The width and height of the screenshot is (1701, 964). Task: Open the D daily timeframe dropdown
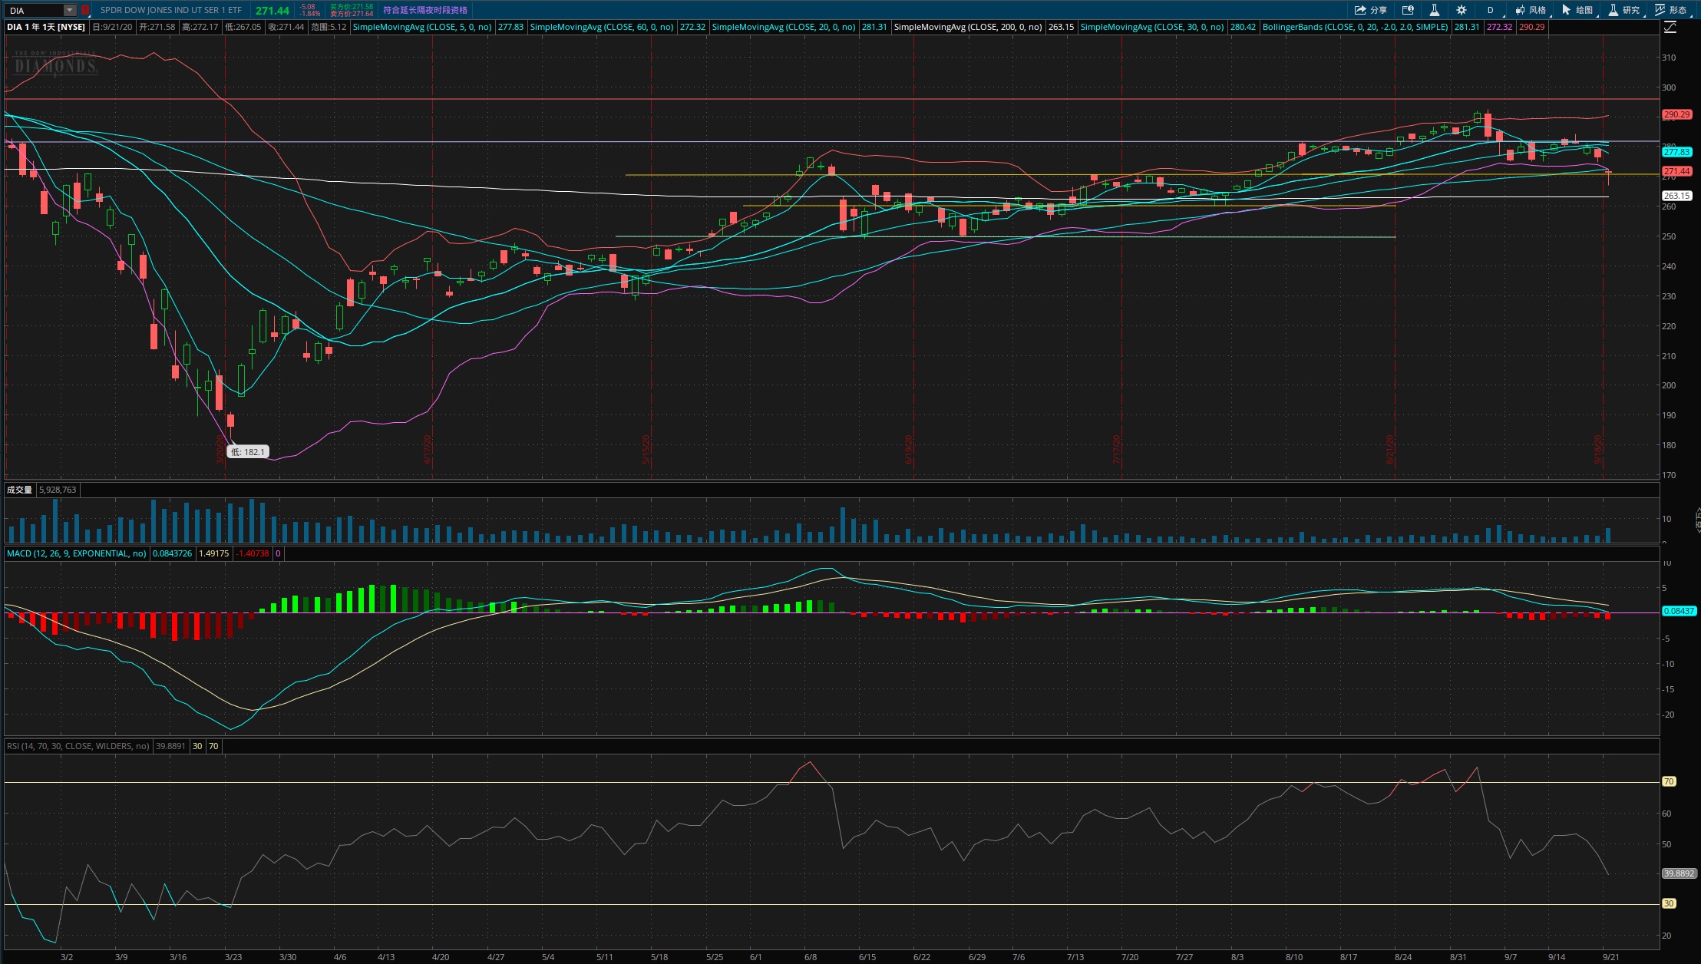tap(1490, 10)
